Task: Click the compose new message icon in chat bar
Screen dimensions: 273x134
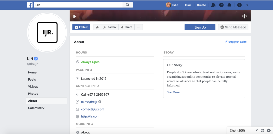Action: 256,130
